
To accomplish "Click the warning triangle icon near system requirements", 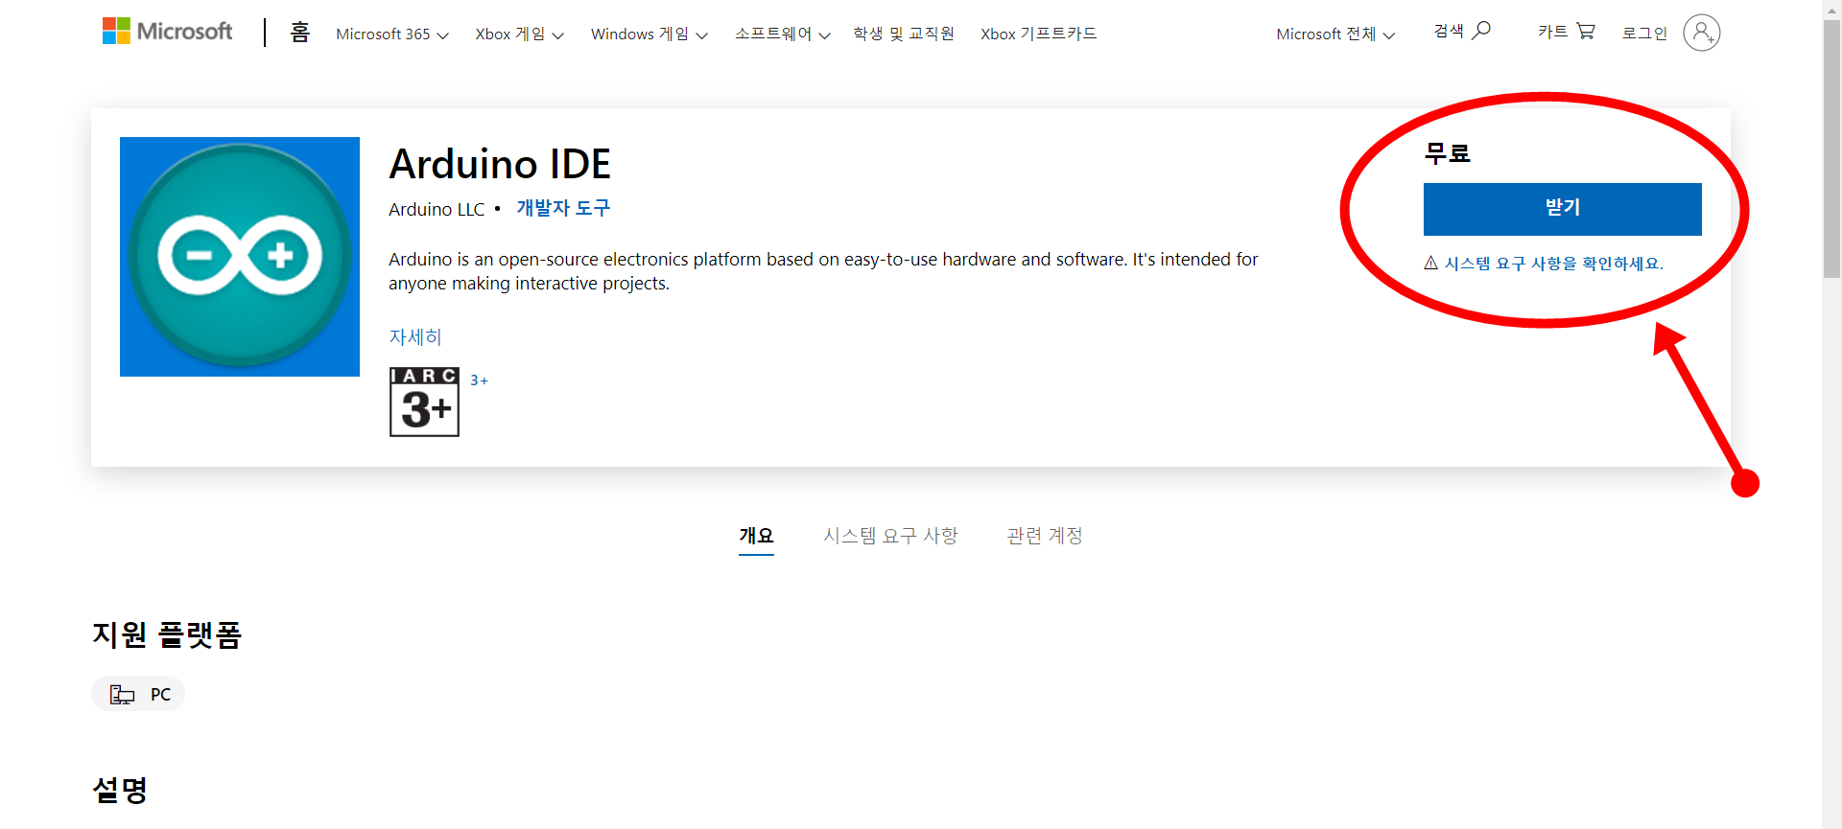I will tap(1430, 263).
